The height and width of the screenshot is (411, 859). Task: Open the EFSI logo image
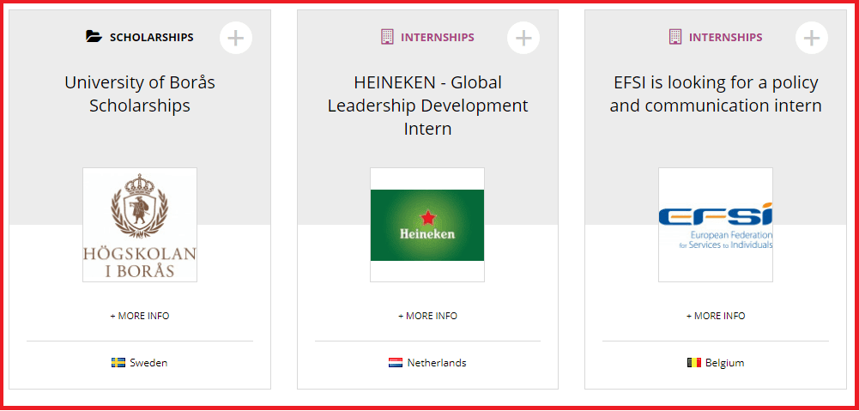[716, 225]
